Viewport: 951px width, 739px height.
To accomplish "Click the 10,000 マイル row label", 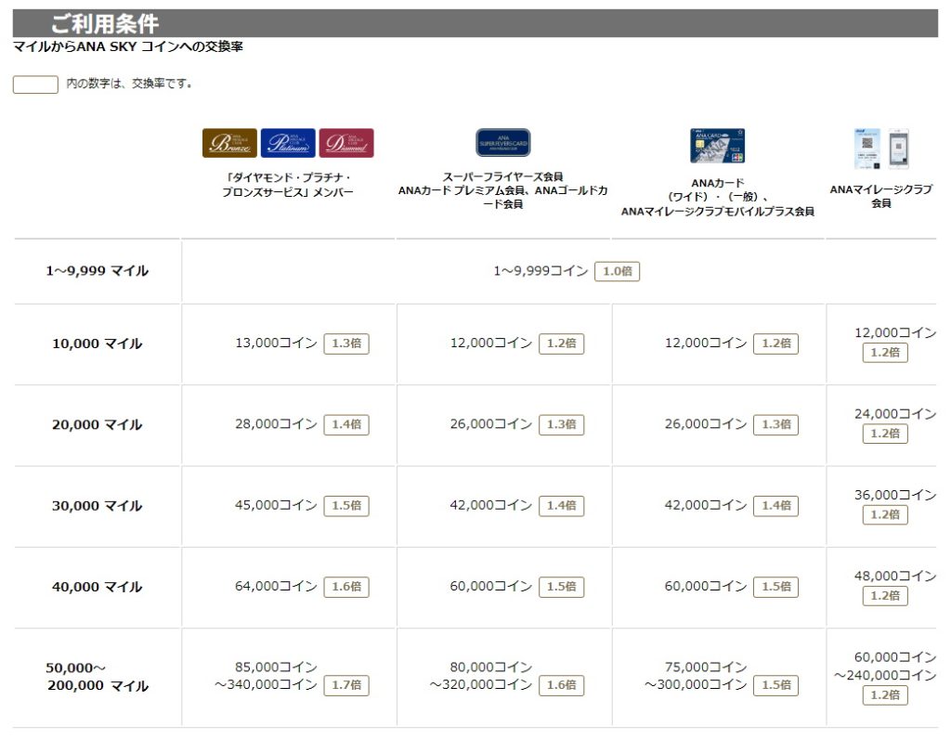I will (97, 344).
